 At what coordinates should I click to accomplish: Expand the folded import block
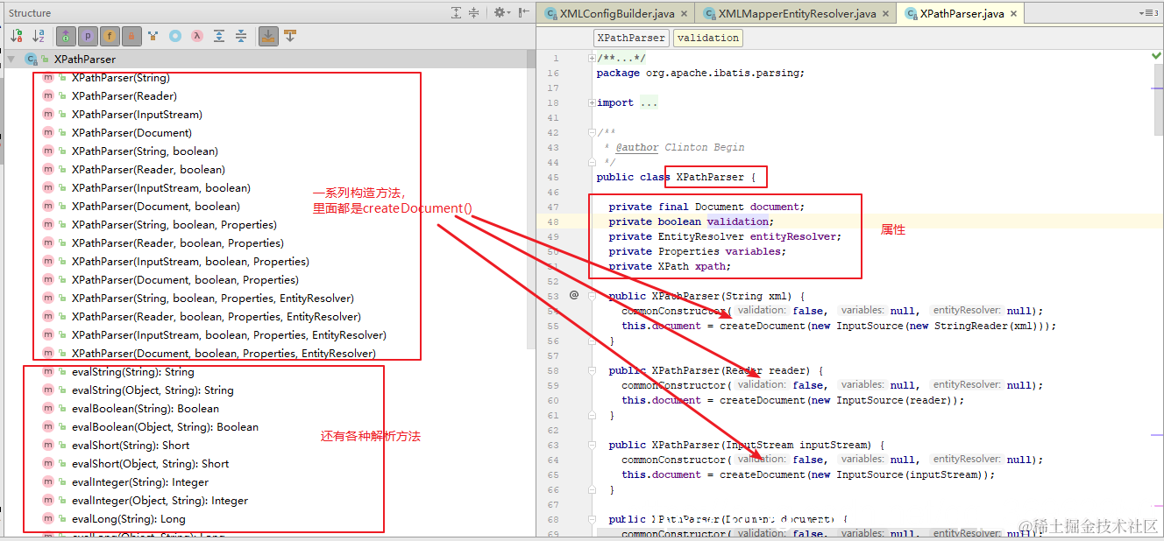593,103
